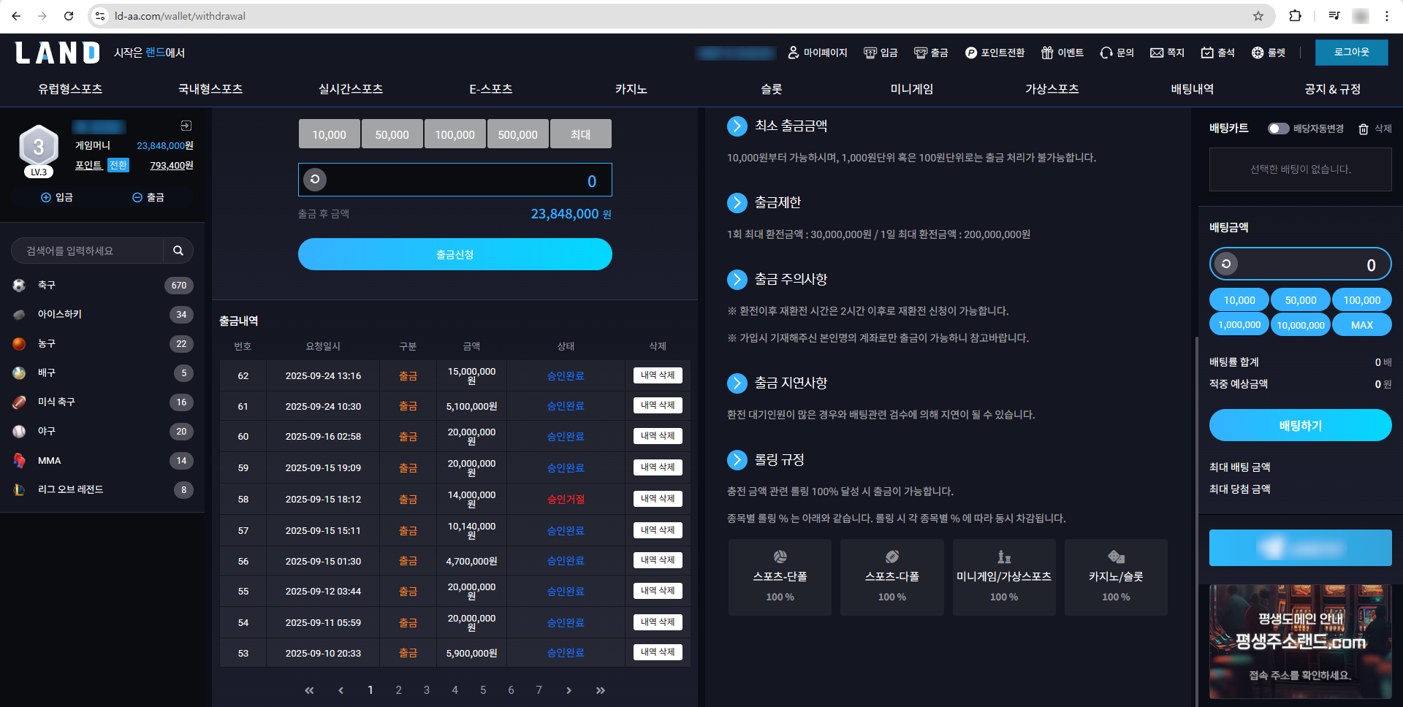Viewport: 1403px width, 707px height.
Task: Open the 슬롯 menu
Action: [x=772, y=89]
